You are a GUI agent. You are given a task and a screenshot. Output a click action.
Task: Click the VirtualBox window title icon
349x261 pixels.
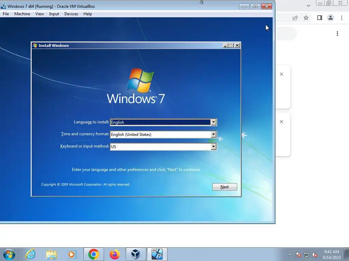[x=3, y=6]
